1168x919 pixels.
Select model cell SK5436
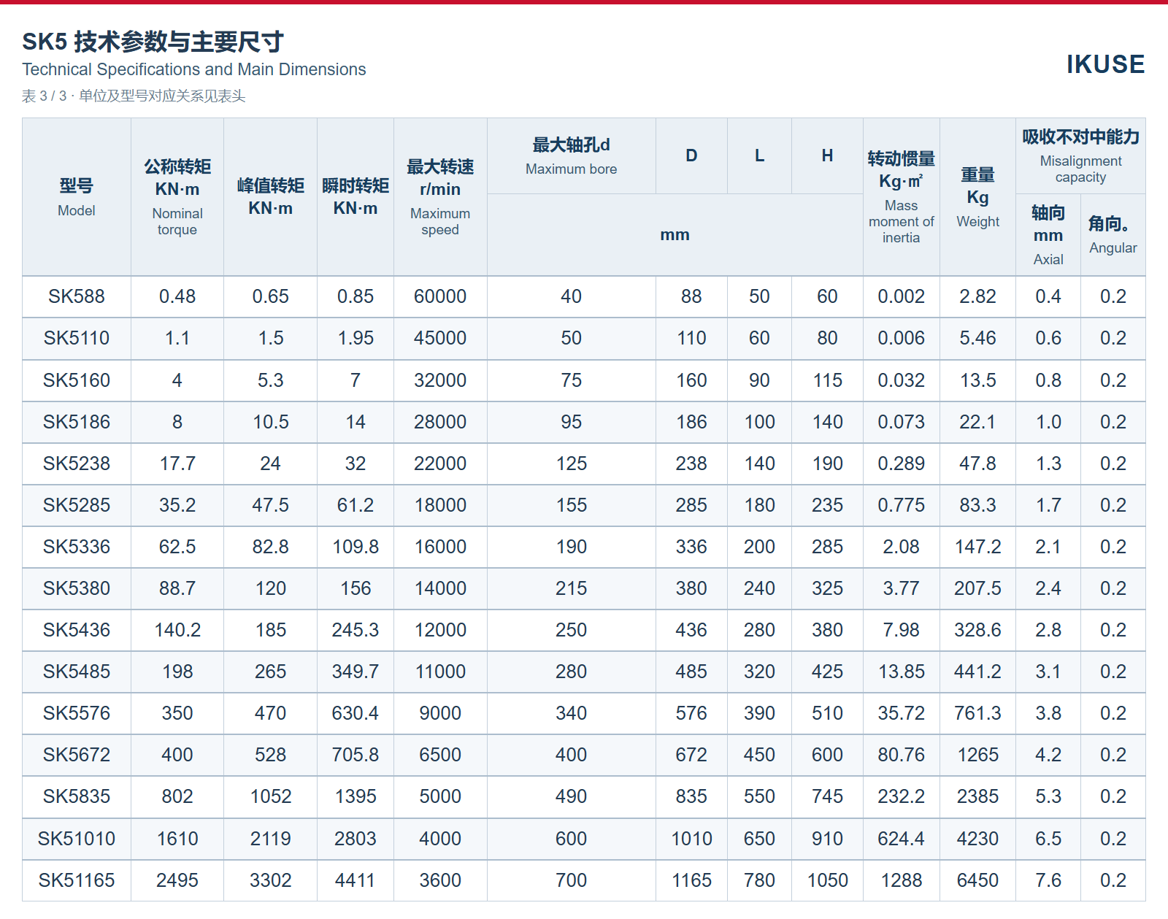point(77,630)
